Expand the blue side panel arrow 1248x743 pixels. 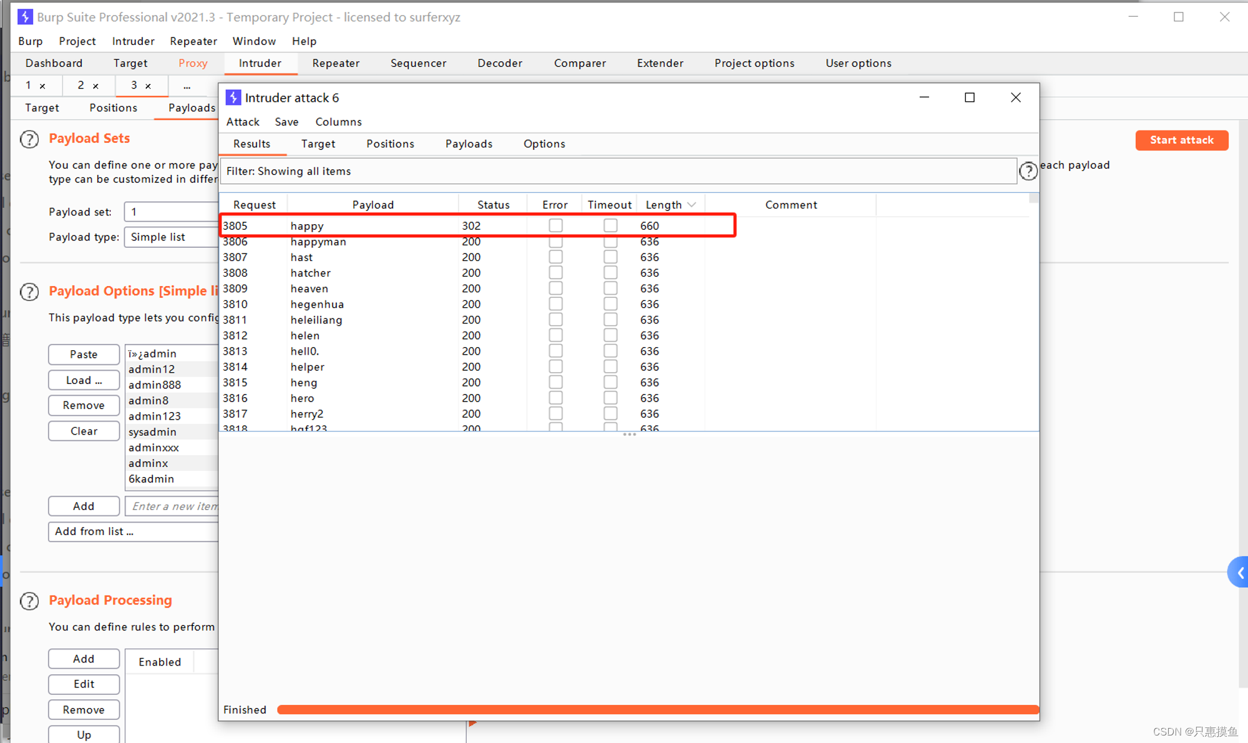[1239, 573]
